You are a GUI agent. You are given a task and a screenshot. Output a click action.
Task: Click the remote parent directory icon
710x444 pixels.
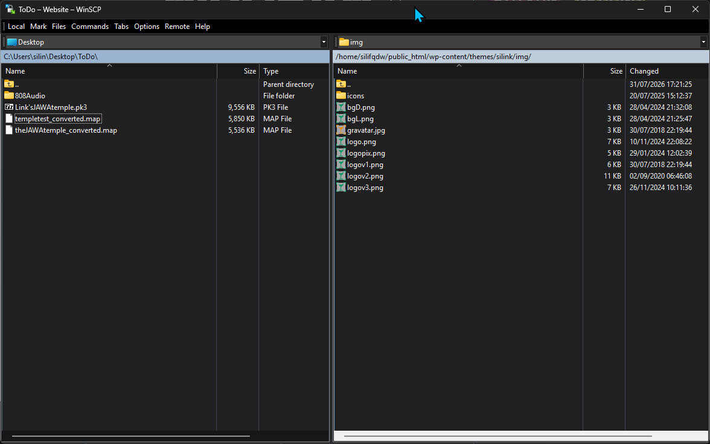[x=341, y=84]
